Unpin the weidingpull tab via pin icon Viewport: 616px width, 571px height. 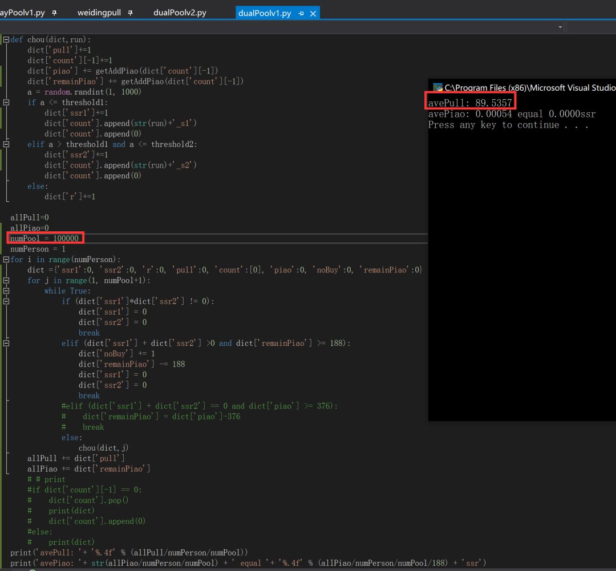pos(131,13)
